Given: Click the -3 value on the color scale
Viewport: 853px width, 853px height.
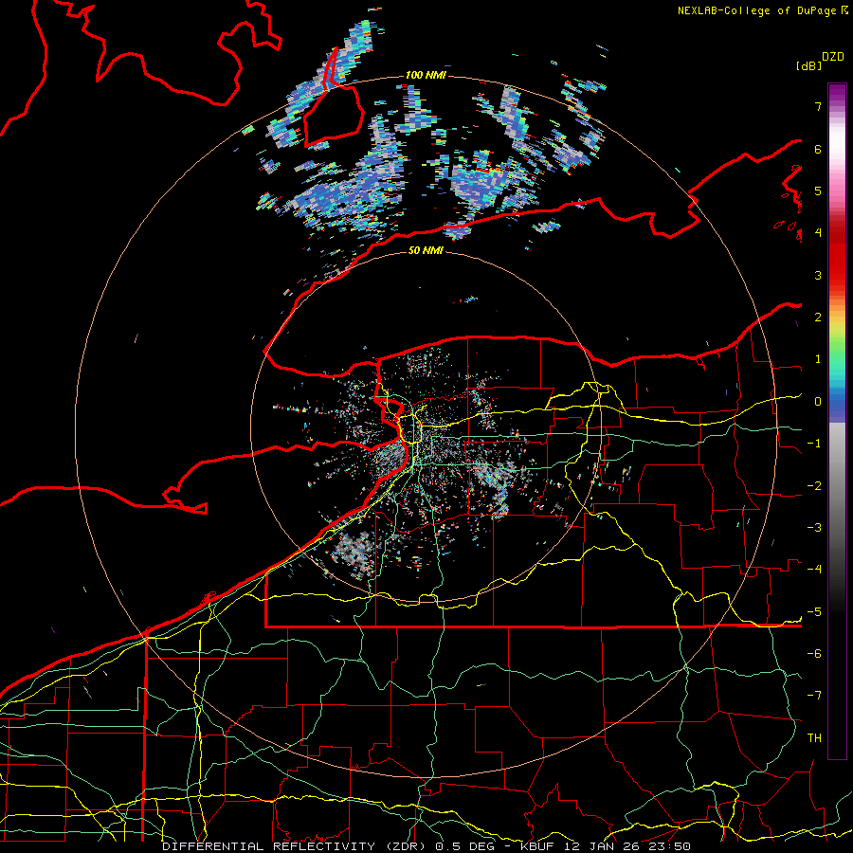Looking at the screenshot, I should pyautogui.click(x=814, y=528).
